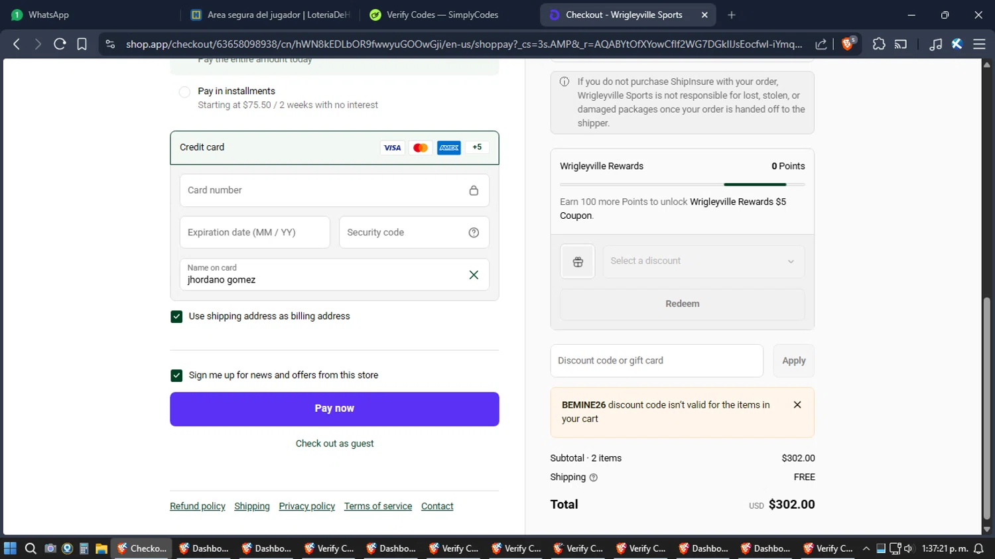Open Windows notification bell

point(978,548)
